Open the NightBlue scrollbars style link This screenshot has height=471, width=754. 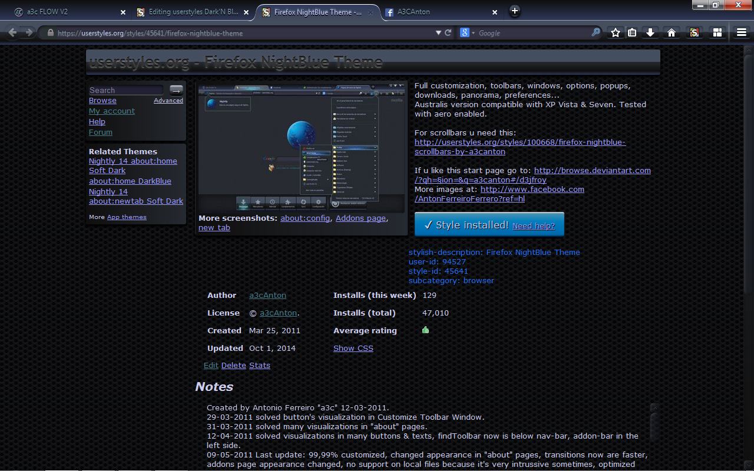coord(520,147)
